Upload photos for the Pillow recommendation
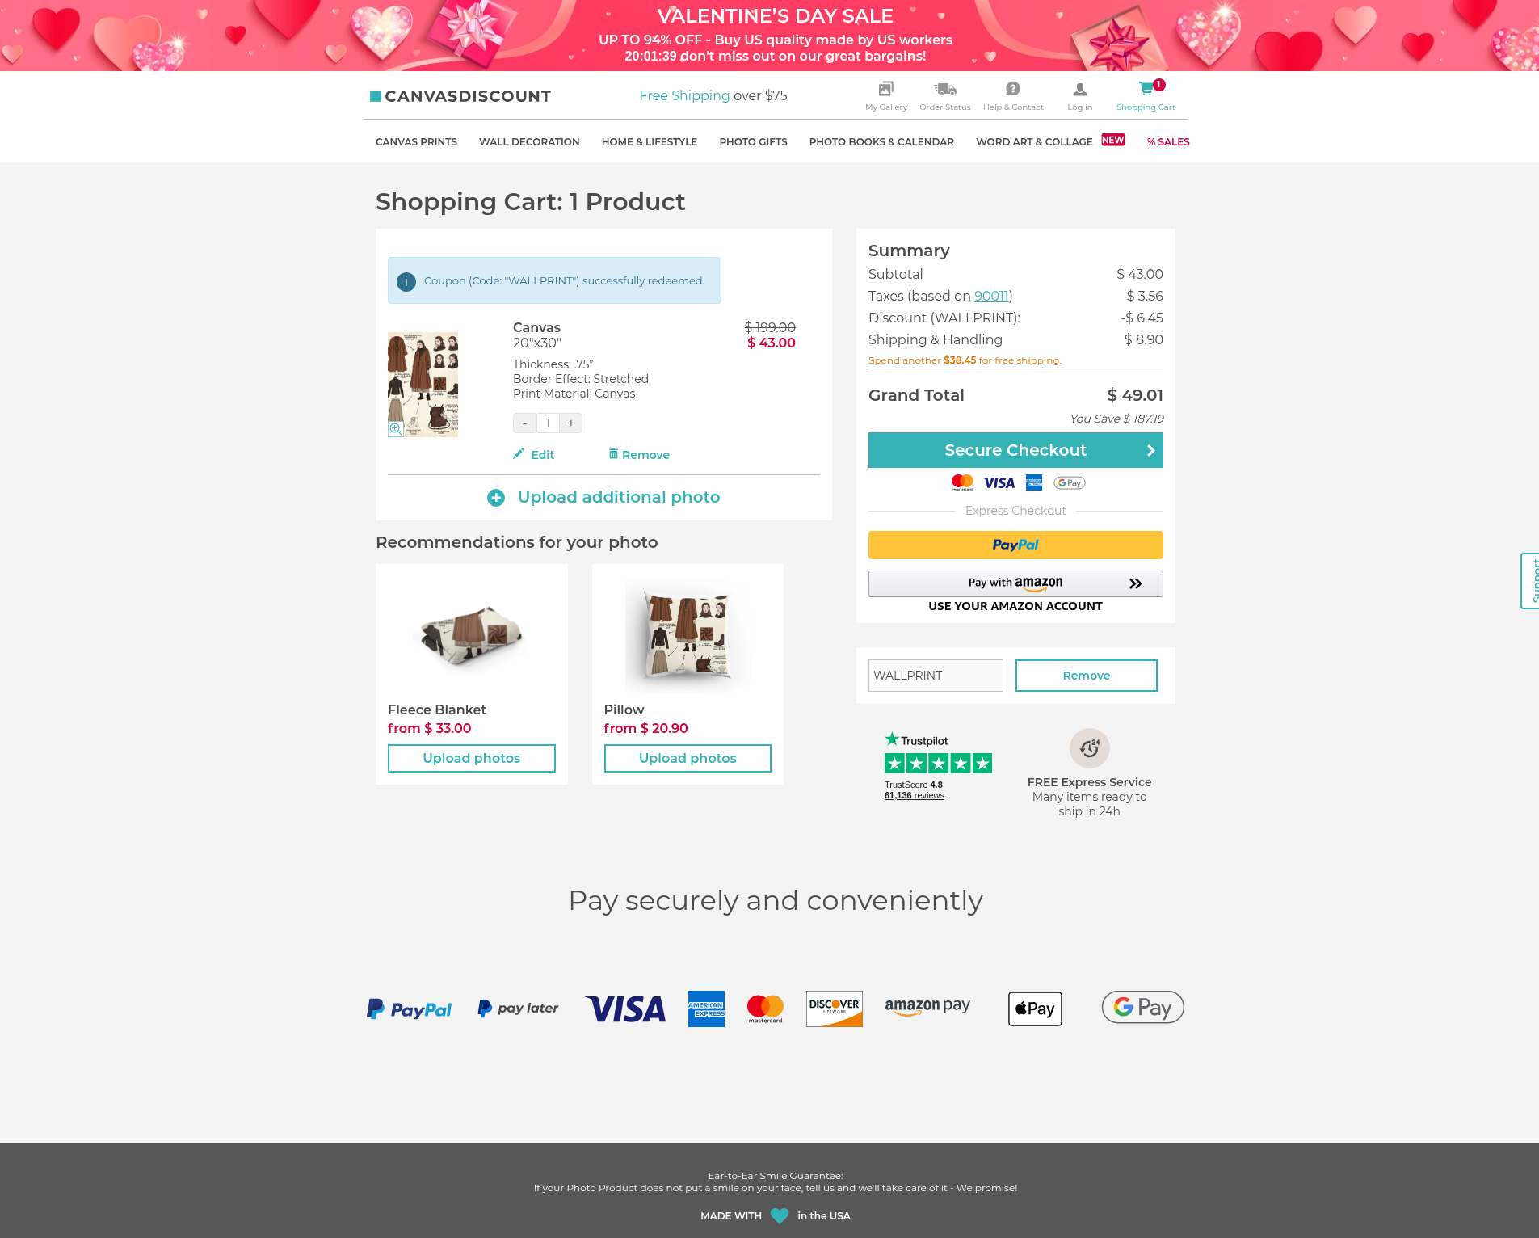 click(x=688, y=758)
